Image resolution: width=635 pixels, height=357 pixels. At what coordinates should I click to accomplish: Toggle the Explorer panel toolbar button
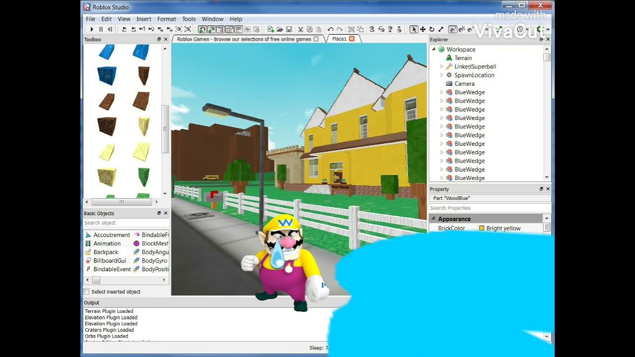pyautogui.click(x=220, y=29)
